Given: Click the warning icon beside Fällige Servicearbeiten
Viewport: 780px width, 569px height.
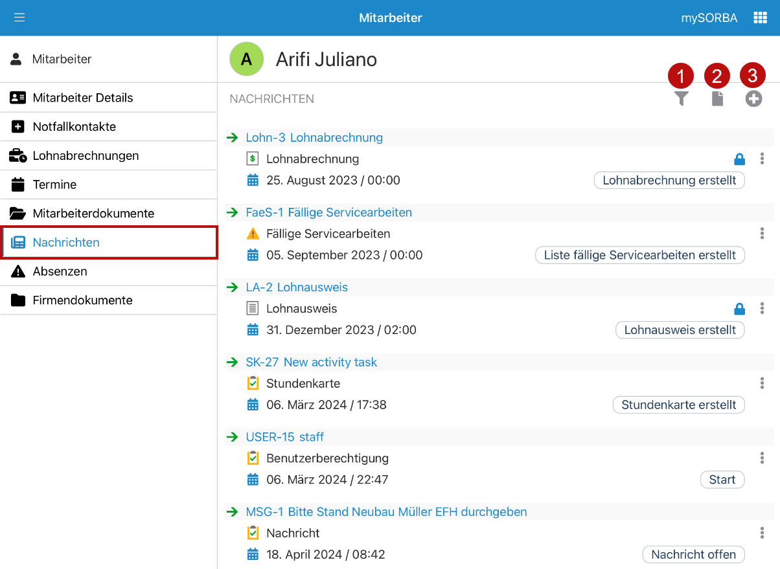Looking at the screenshot, I should coord(253,234).
